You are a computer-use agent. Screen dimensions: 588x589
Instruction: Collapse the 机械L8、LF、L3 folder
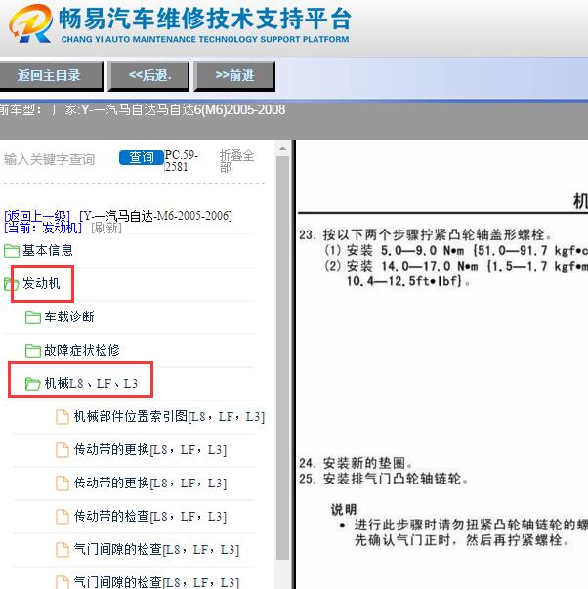91,383
